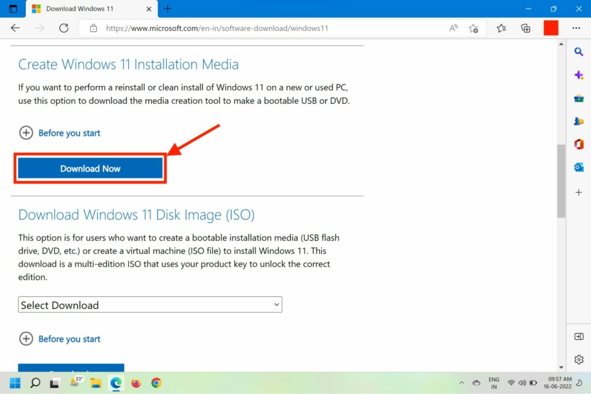Launch Google Chrome from taskbar
The width and height of the screenshot is (591, 394).
(156, 383)
